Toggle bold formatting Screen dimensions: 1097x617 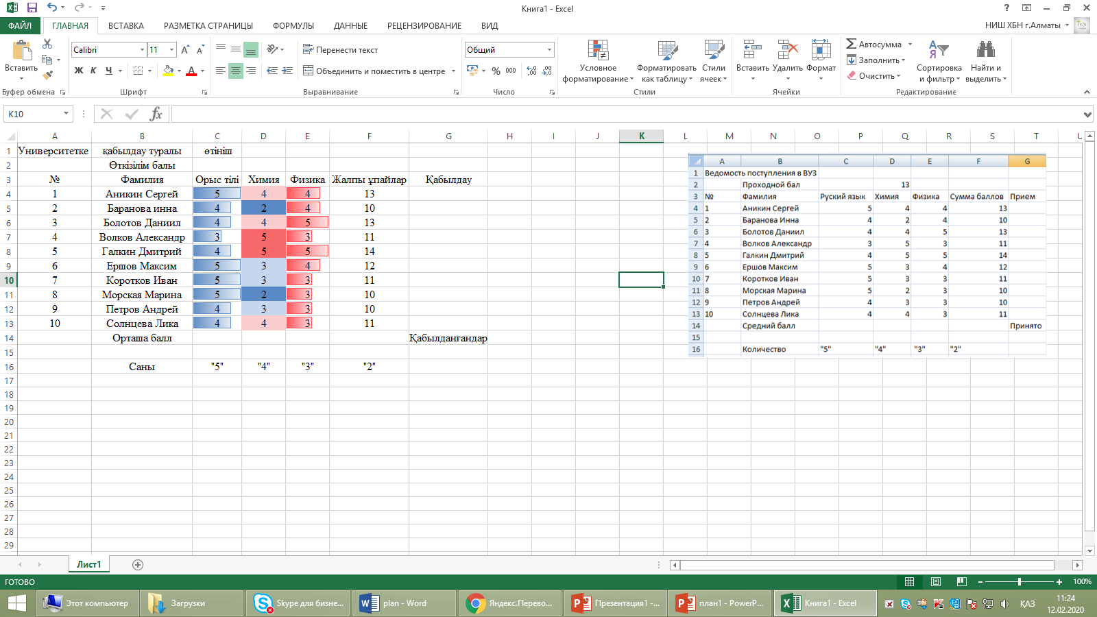(x=79, y=71)
